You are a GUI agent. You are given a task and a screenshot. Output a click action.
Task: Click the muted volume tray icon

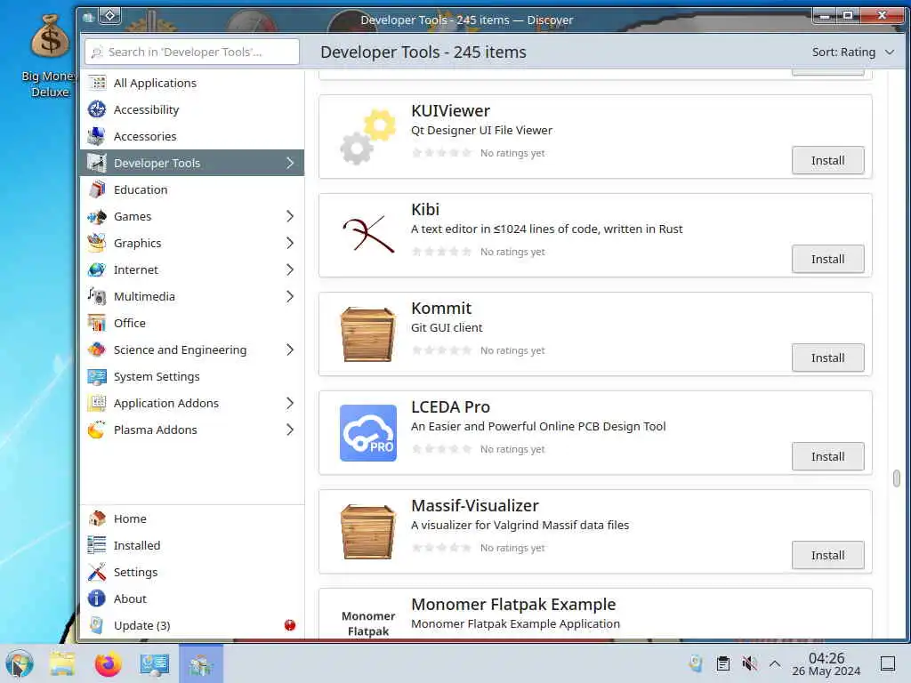[x=749, y=663]
